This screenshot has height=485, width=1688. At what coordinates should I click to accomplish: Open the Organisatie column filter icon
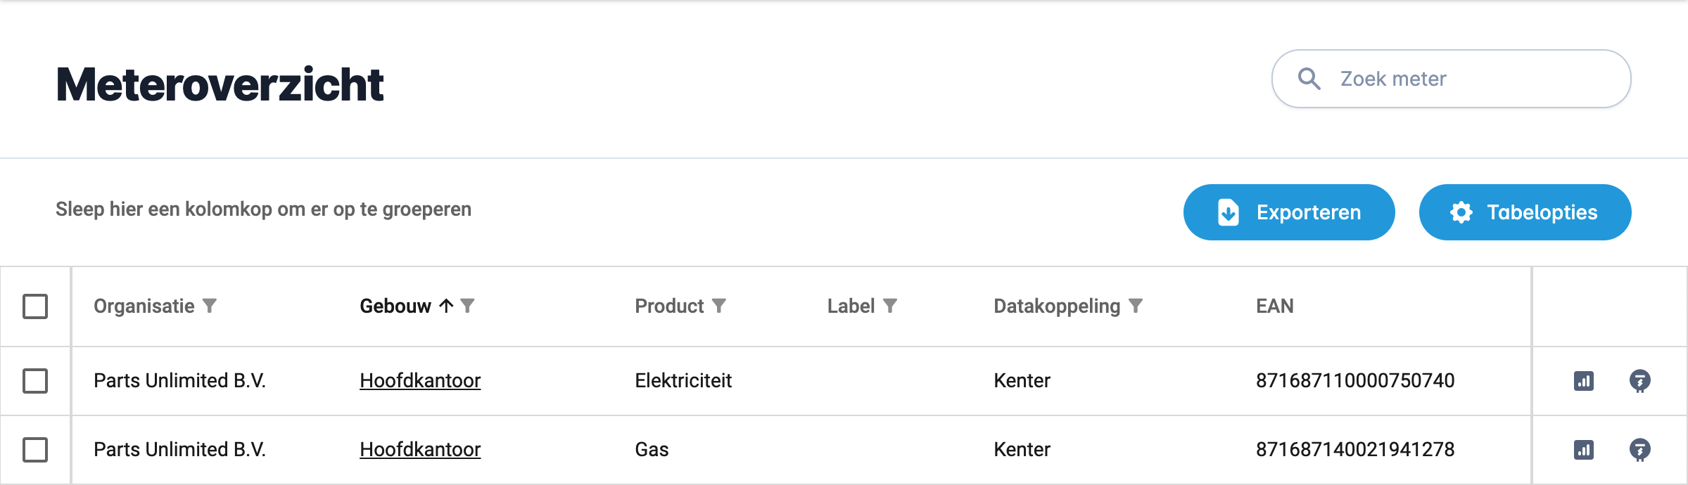[210, 306]
